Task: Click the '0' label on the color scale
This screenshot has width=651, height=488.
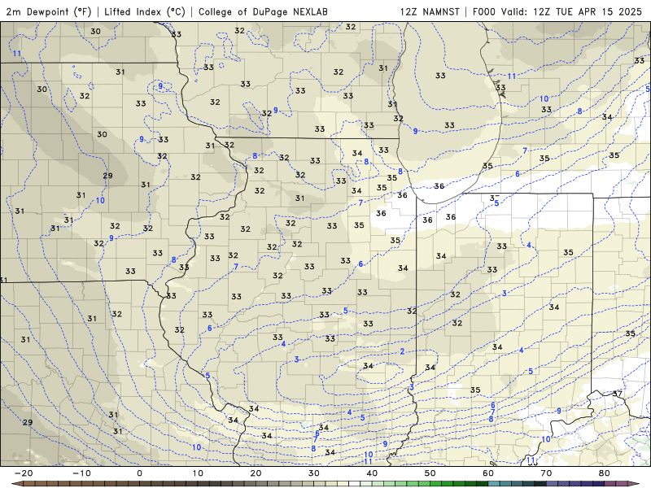Action: point(139,473)
